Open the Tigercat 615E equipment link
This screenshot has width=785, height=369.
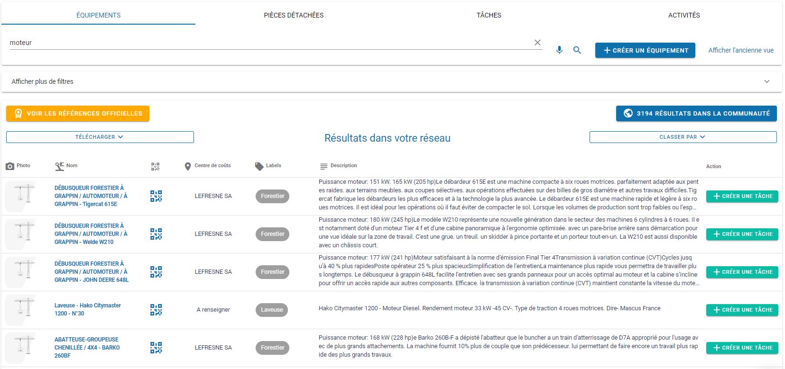click(x=91, y=196)
